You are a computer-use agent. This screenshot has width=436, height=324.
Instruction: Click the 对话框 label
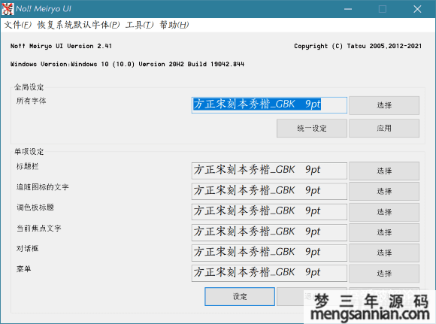[x=27, y=248]
